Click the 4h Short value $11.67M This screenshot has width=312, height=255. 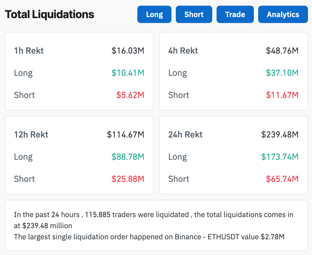[282, 95]
